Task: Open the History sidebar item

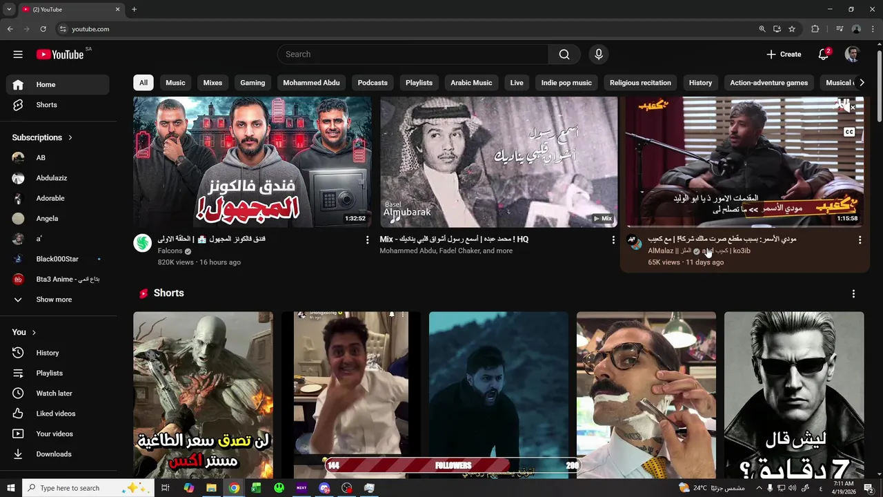Action: pyautogui.click(x=58, y=353)
